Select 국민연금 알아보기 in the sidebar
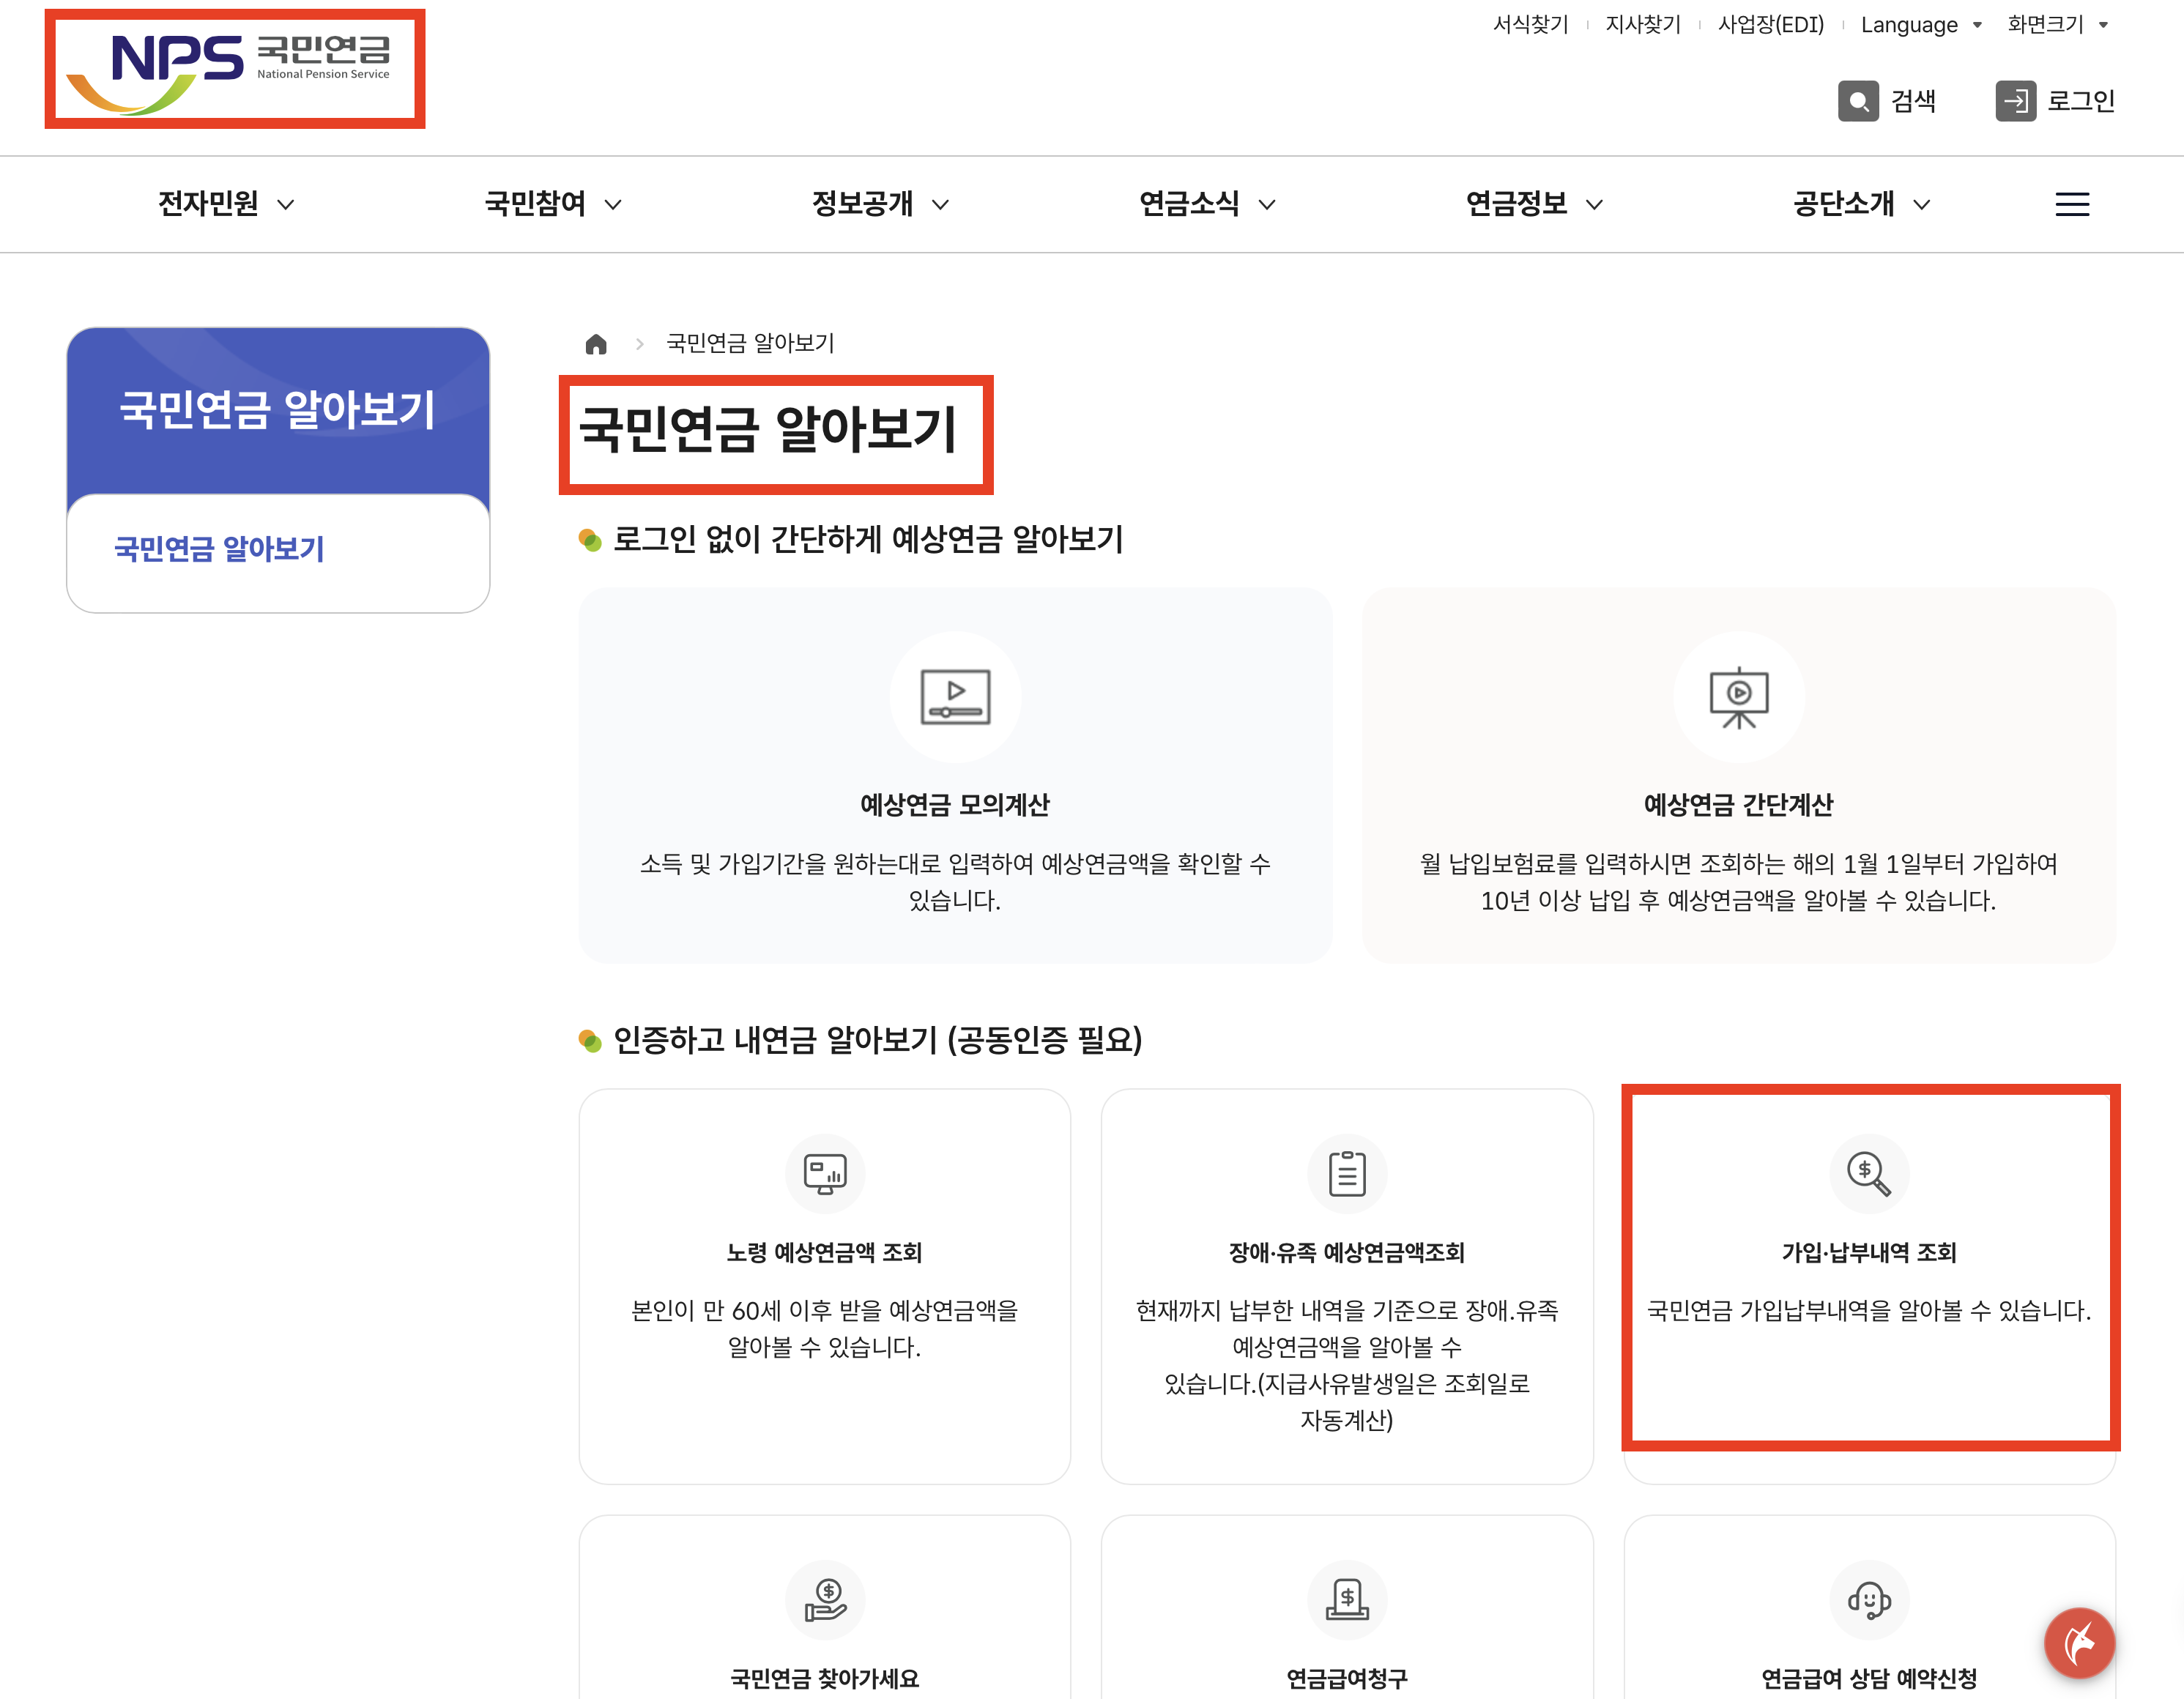 219,549
